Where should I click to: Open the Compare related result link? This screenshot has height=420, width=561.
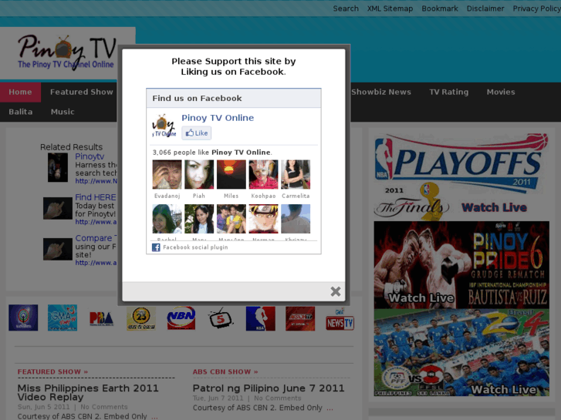click(94, 238)
